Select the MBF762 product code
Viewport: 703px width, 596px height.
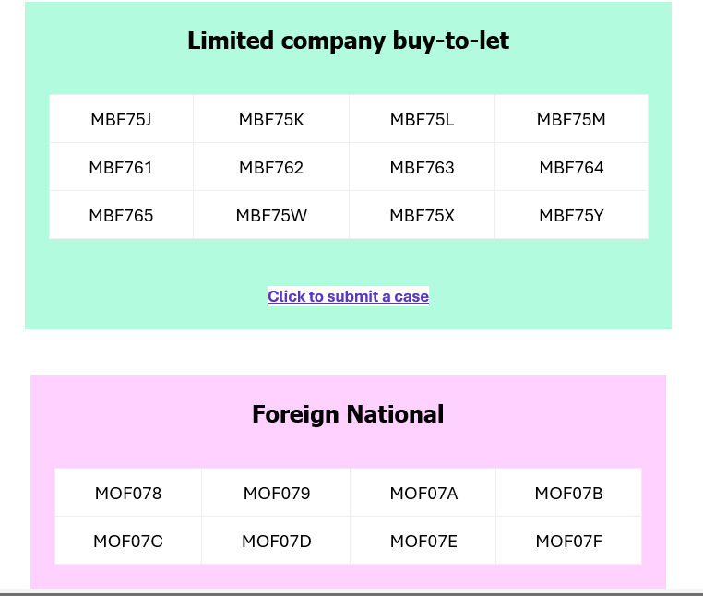[271, 167]
